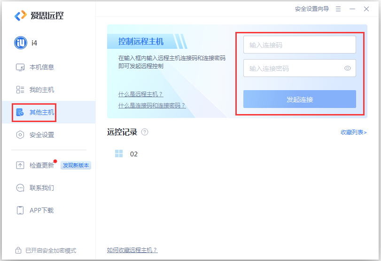381x261 pixels.
Task: Focus the 输入连接码 input field
Action: tap(300, 45)
